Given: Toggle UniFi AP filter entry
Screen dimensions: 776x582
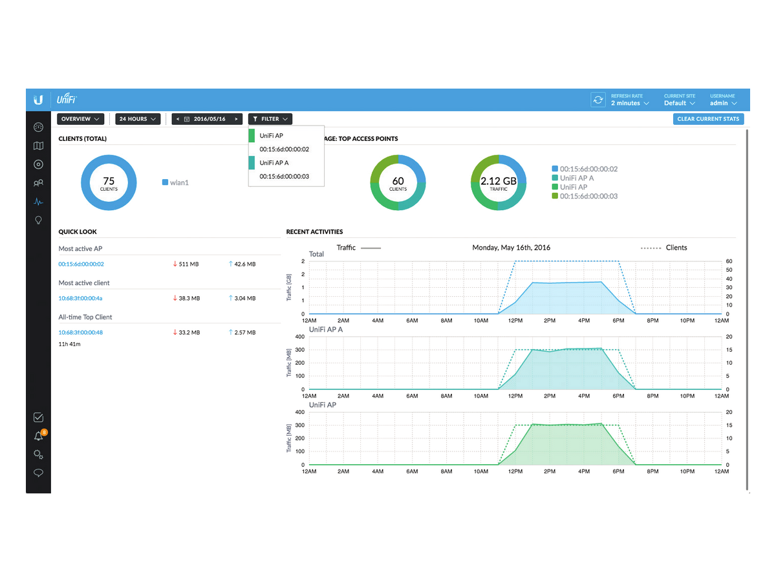Looking at the screenshot, I should click(286, 136).
